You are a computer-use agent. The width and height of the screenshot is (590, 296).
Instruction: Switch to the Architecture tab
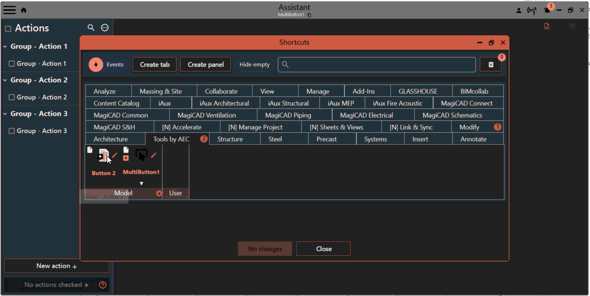pos(110,139)
